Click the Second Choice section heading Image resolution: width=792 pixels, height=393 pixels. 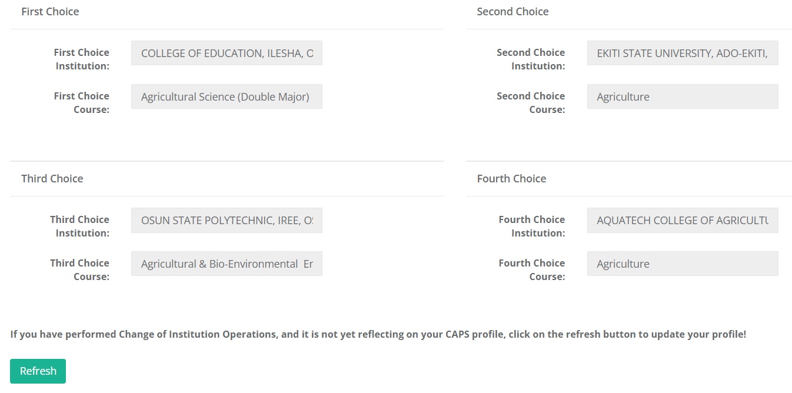tap(513, 12)
